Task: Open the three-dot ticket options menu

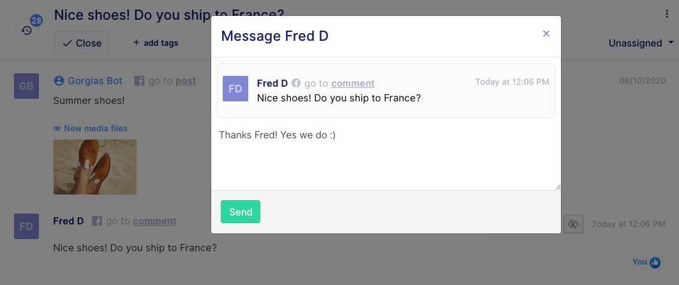Action: (x=666, y=14)
